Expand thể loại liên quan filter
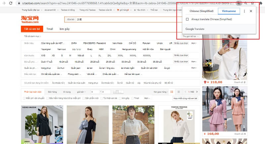This screenshot has width=265, height=144. pos(133,74)
